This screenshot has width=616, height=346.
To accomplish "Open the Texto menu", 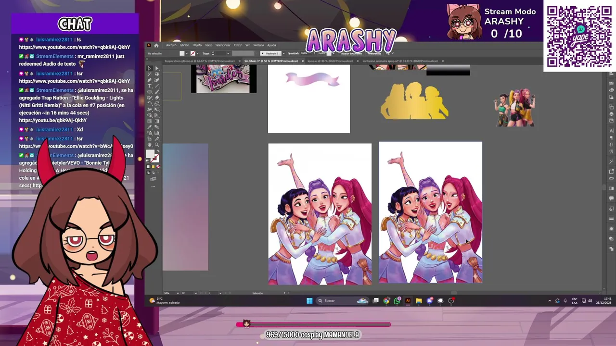I will tap(208, 45).
